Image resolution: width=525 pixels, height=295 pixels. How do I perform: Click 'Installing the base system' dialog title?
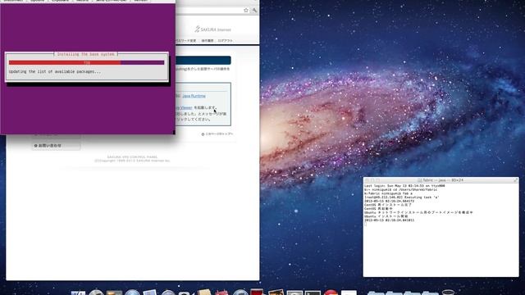coord(85,54)
